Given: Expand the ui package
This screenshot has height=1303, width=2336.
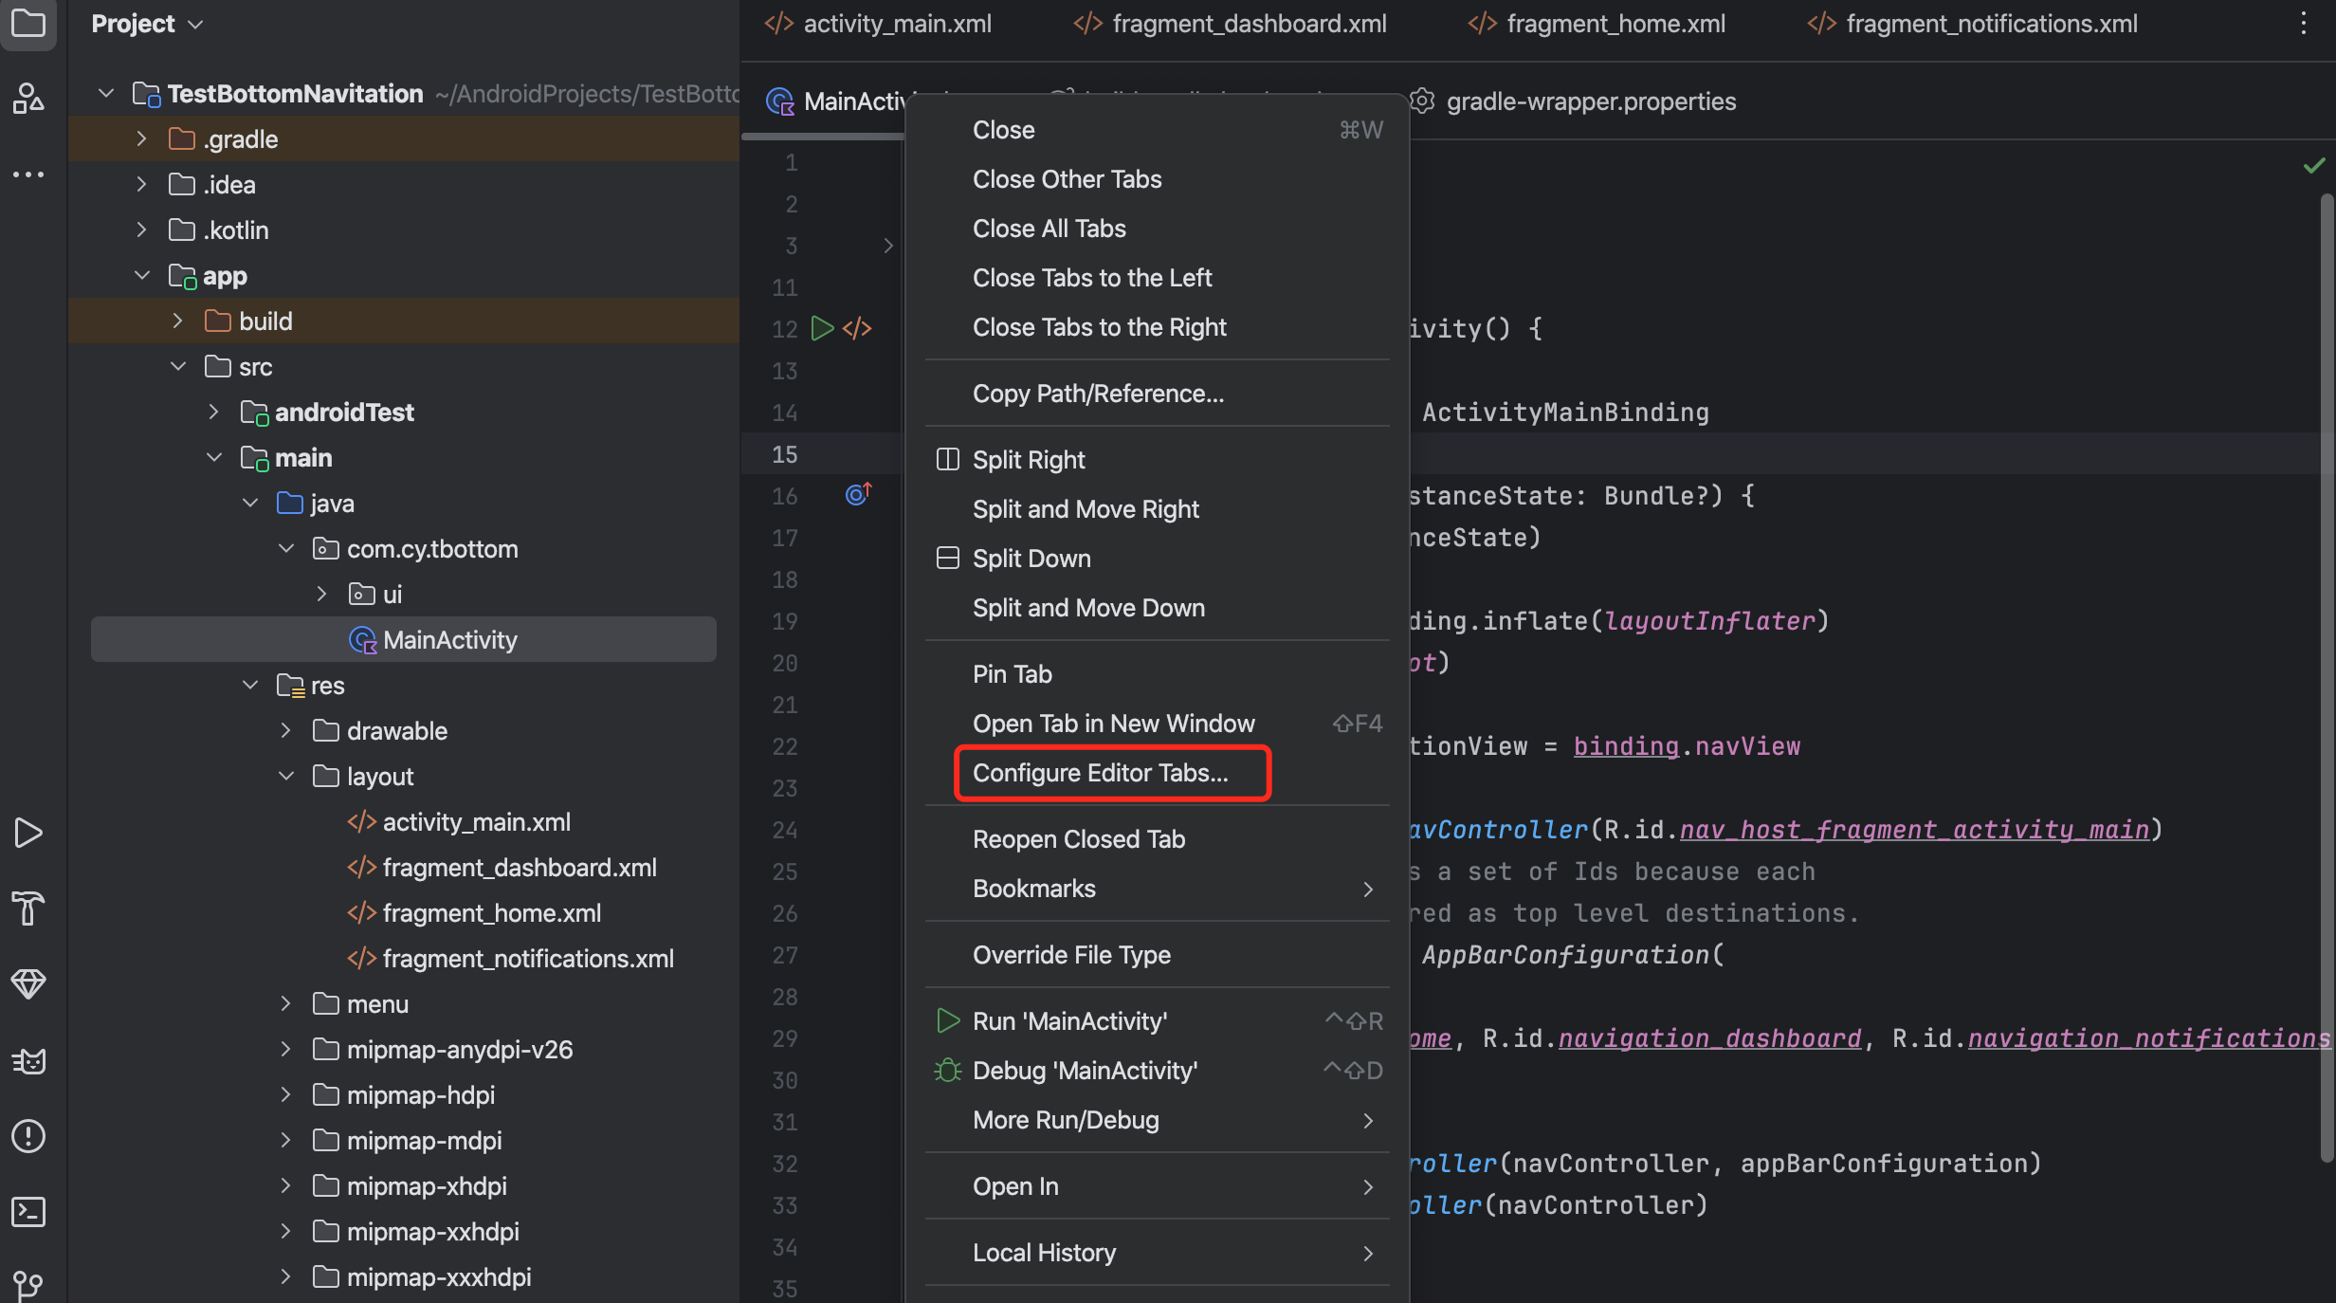Looking at the screenshot, I should [x=321, y=594].
